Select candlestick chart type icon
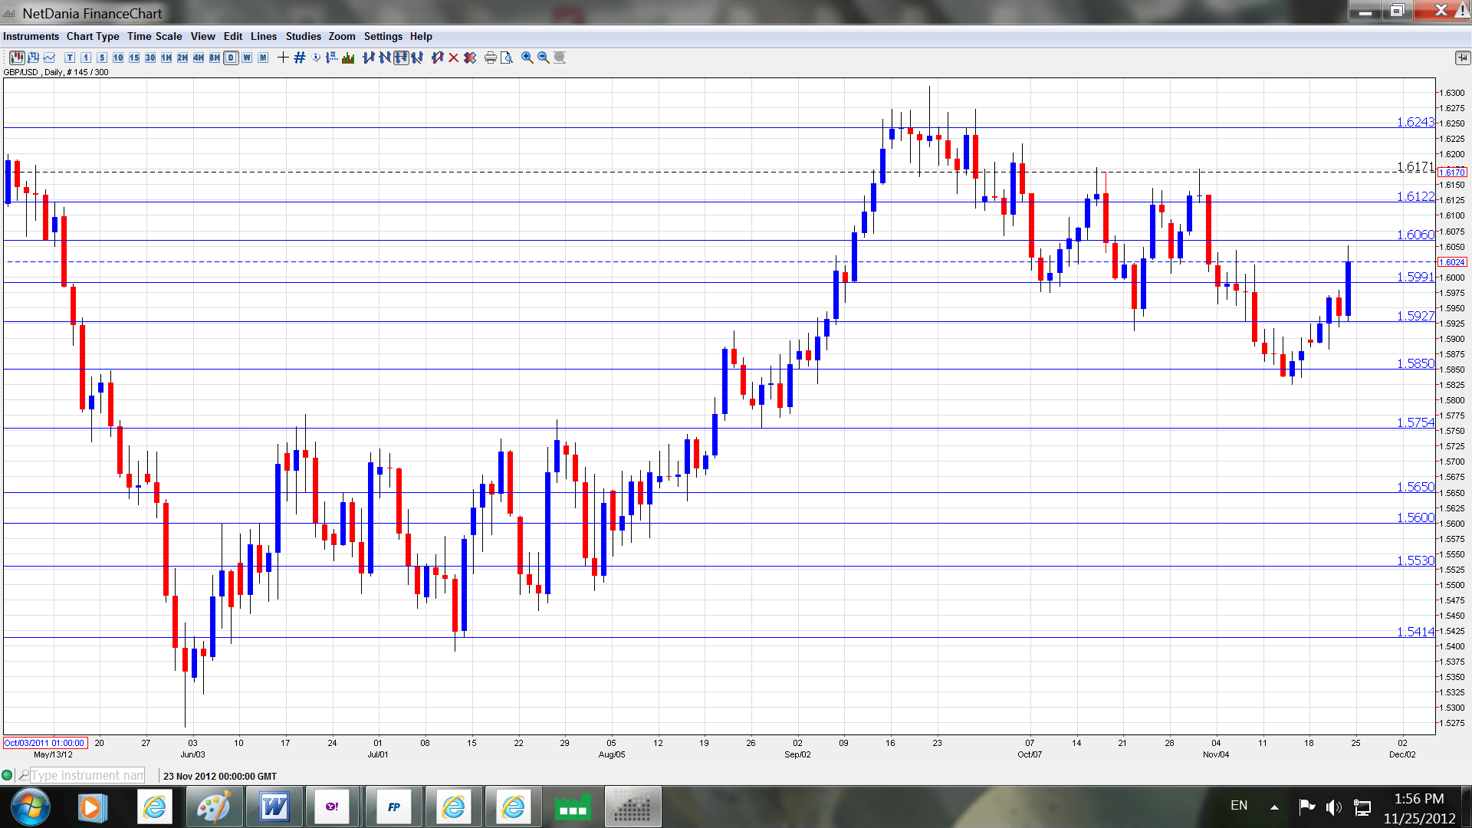Viewport: 1472px width, 828px height. click(x=17, y=58)
